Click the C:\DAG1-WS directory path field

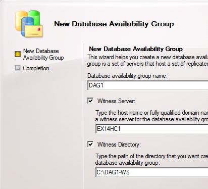tap(152, 172)
